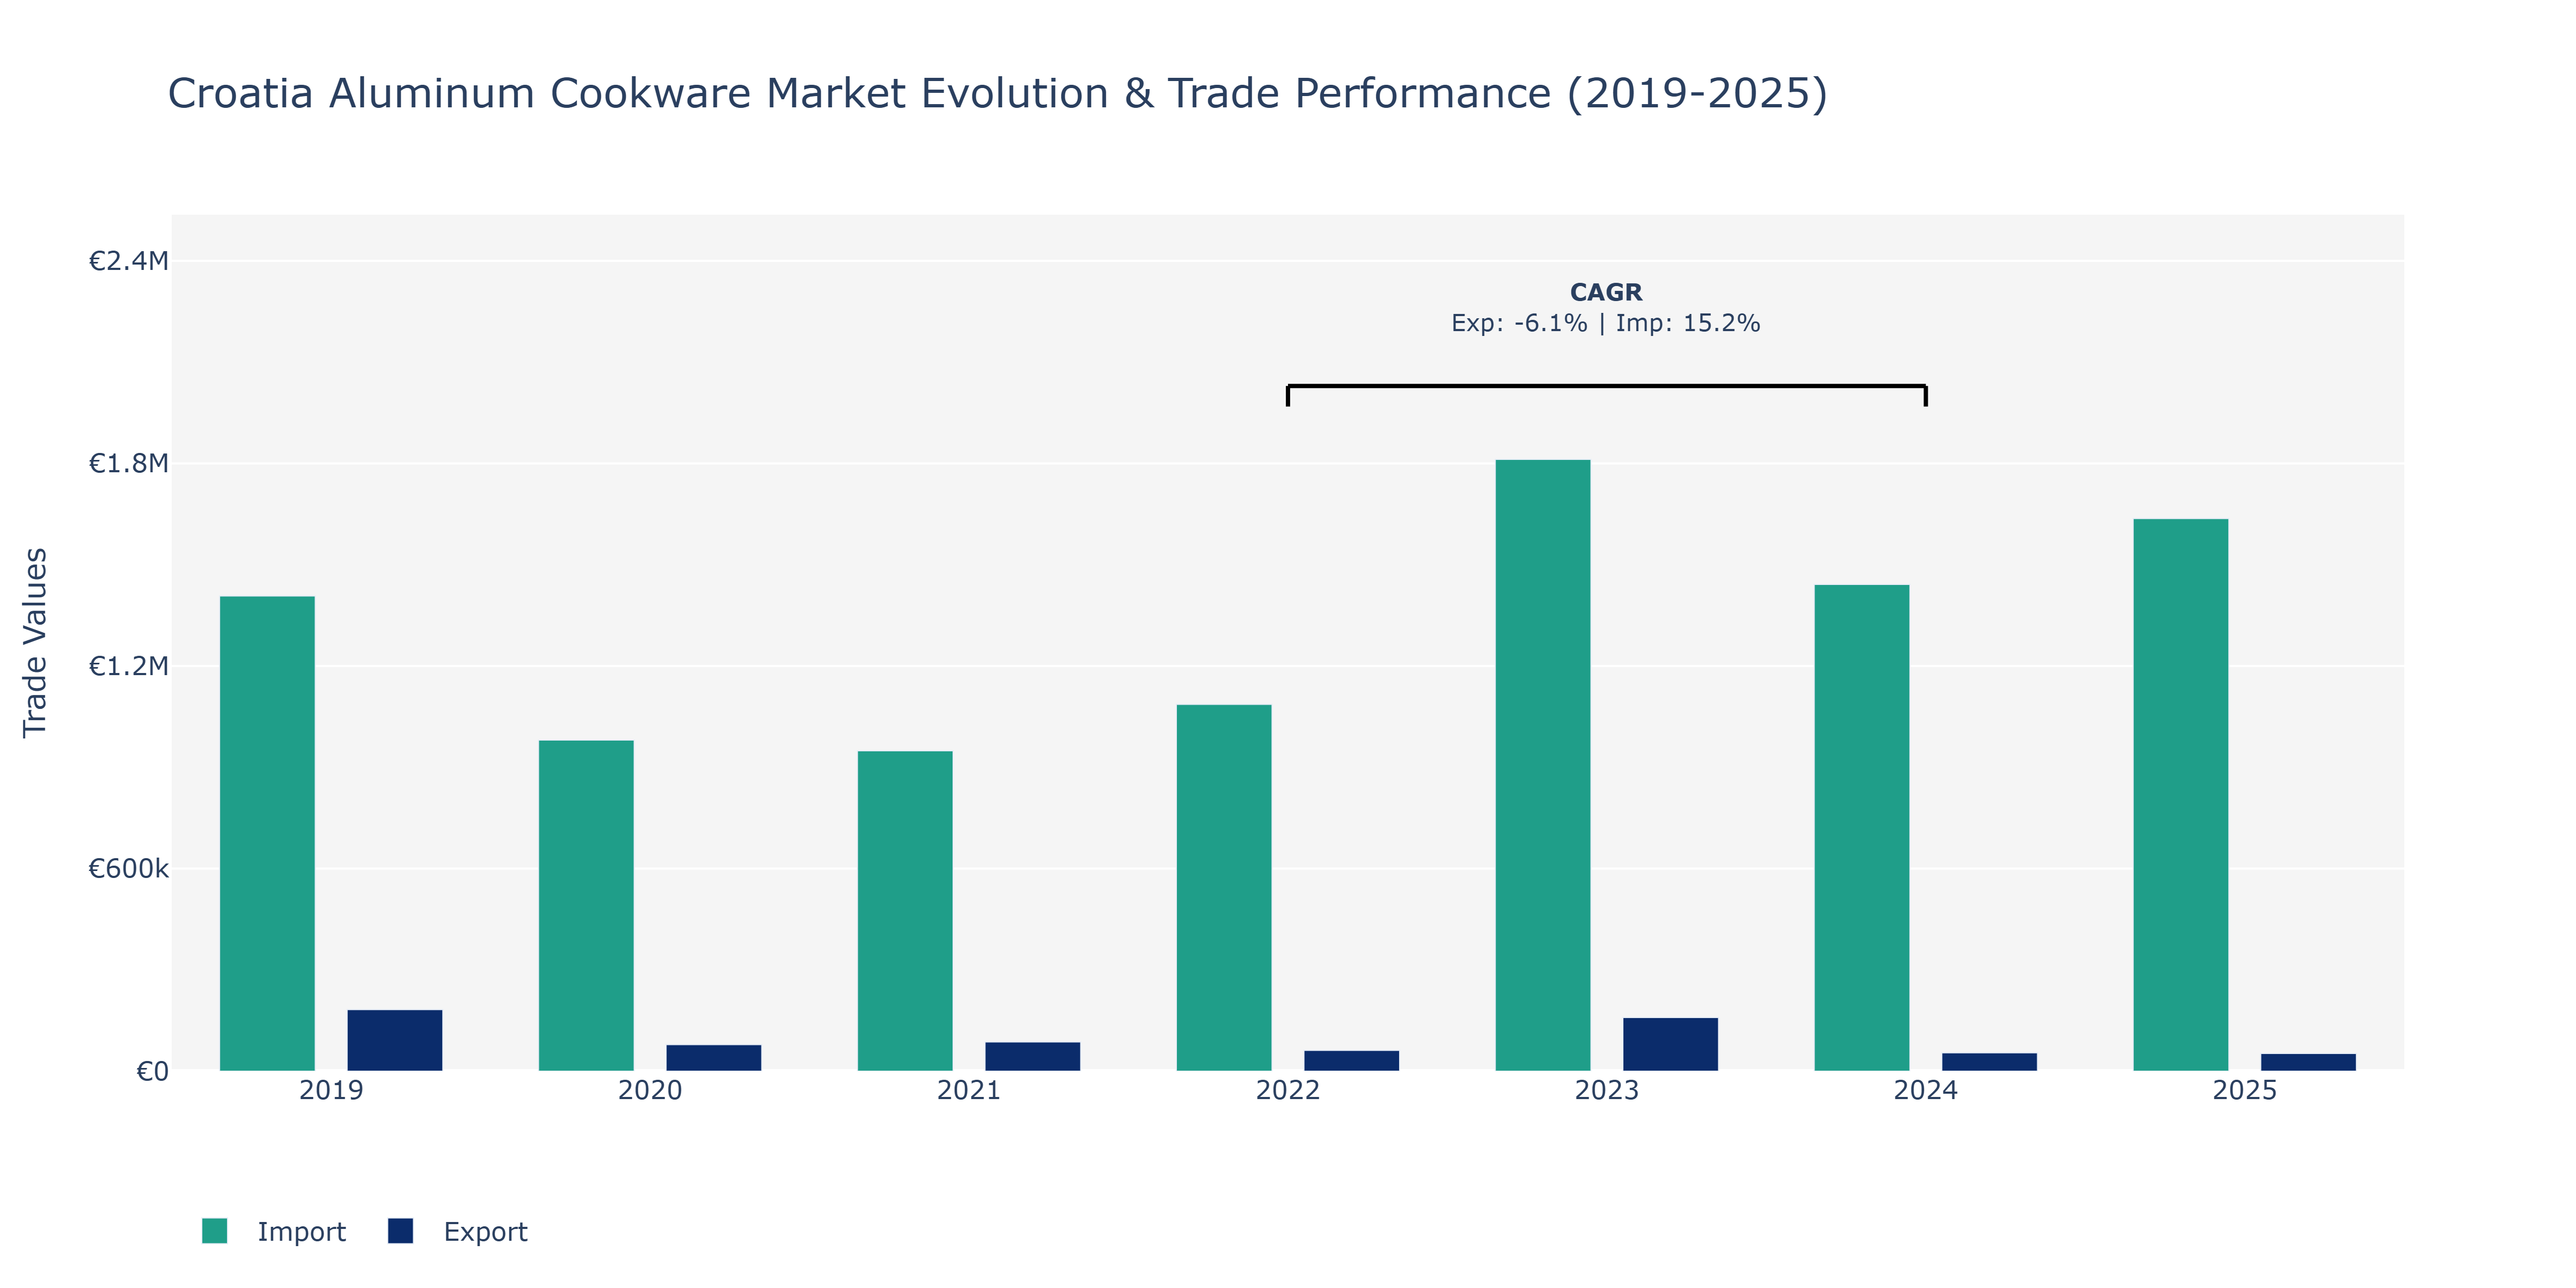Click the 2019 x-axis label
Screen dimensions: 2576x1288
point(331,1090)
